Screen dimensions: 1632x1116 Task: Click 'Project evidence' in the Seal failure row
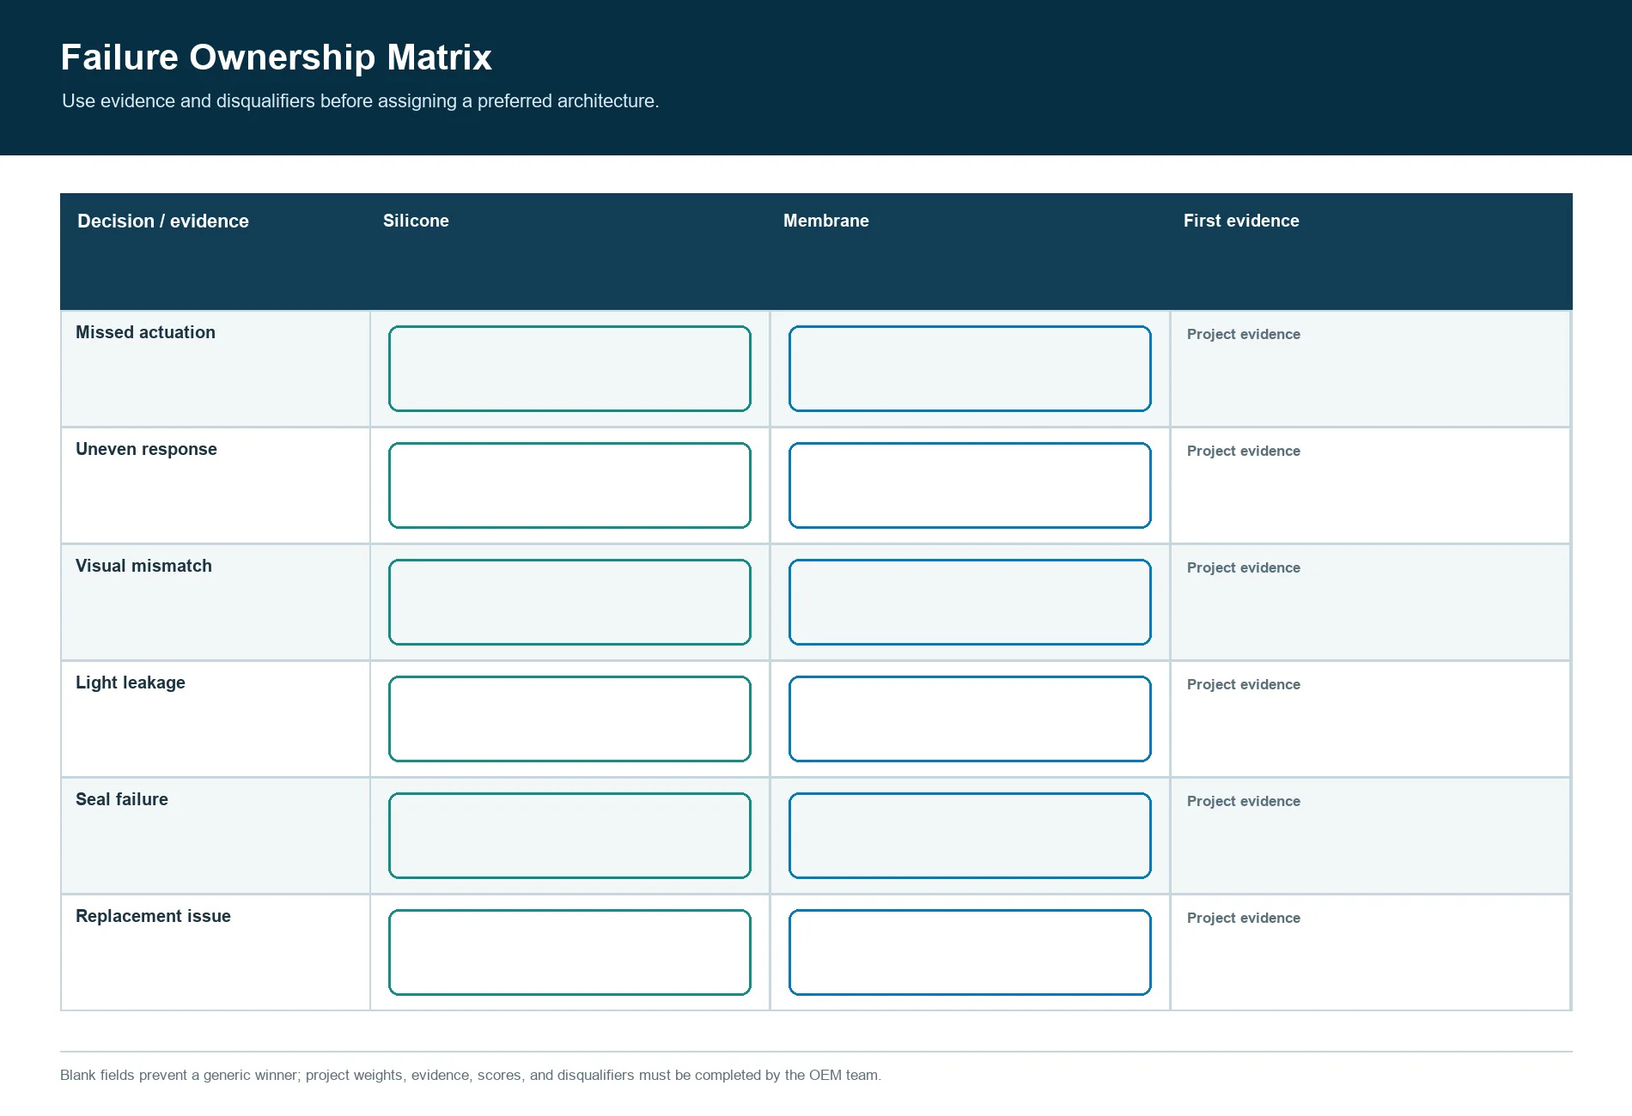[x=1244, y=801]
